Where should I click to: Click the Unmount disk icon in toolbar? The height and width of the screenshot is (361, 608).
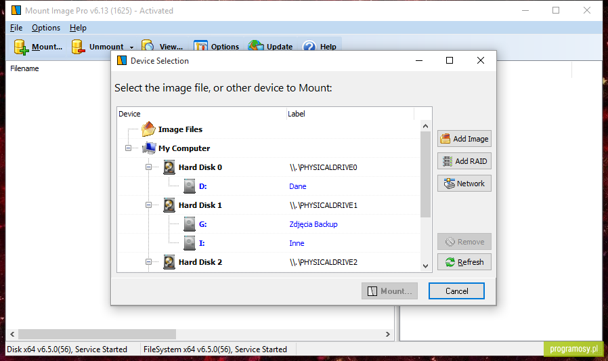pos(79,47)
